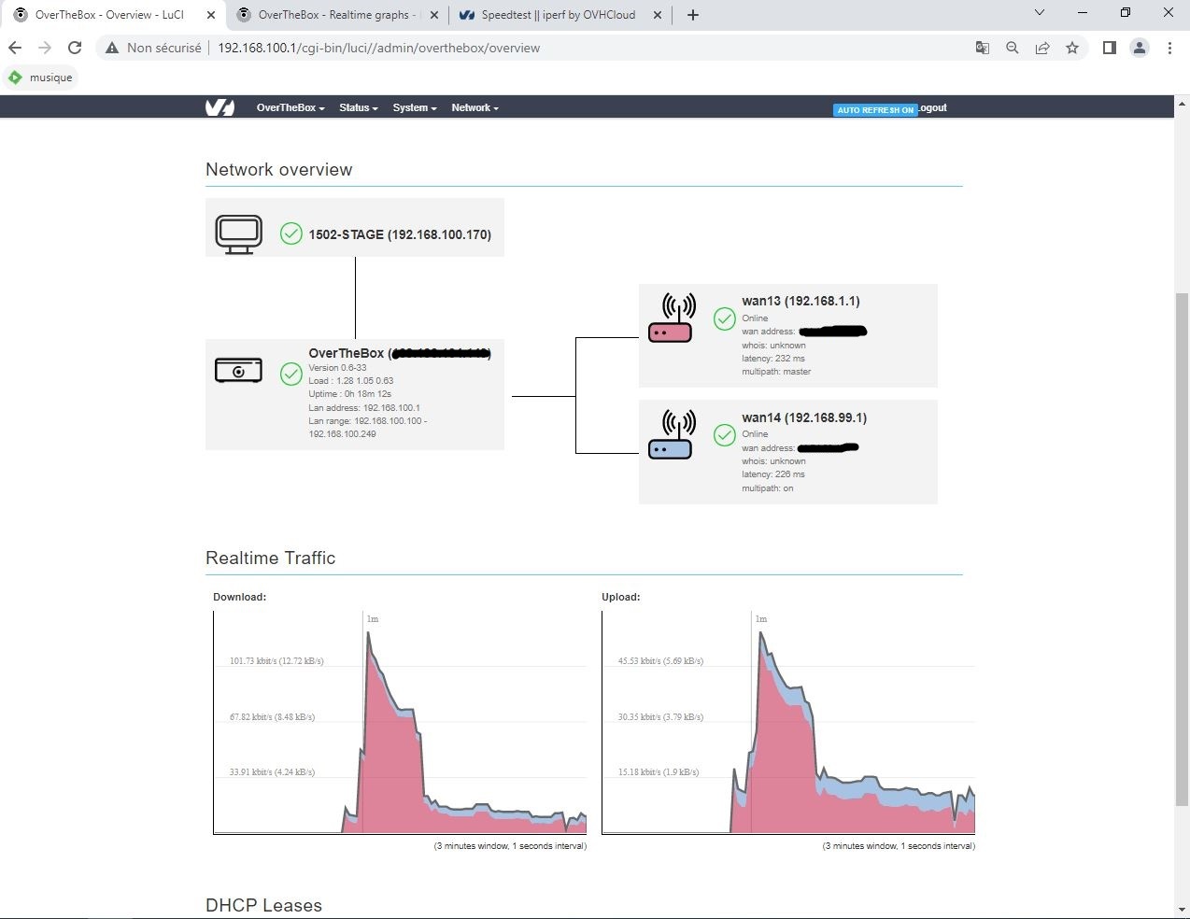Image resolution: width=1190 pixels, height=919 pixels.
Task: Expand the OverTheBox dropdown menu
Action: coord(290,108)
